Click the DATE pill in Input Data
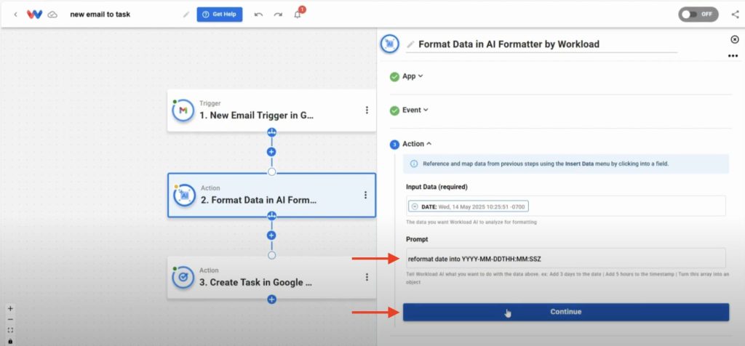Screen dimensions: 745x346 point(468,206)
